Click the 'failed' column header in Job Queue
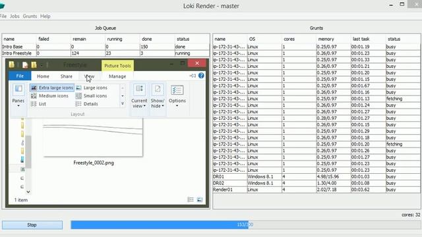The image size is (422, 237). point(44,39)
